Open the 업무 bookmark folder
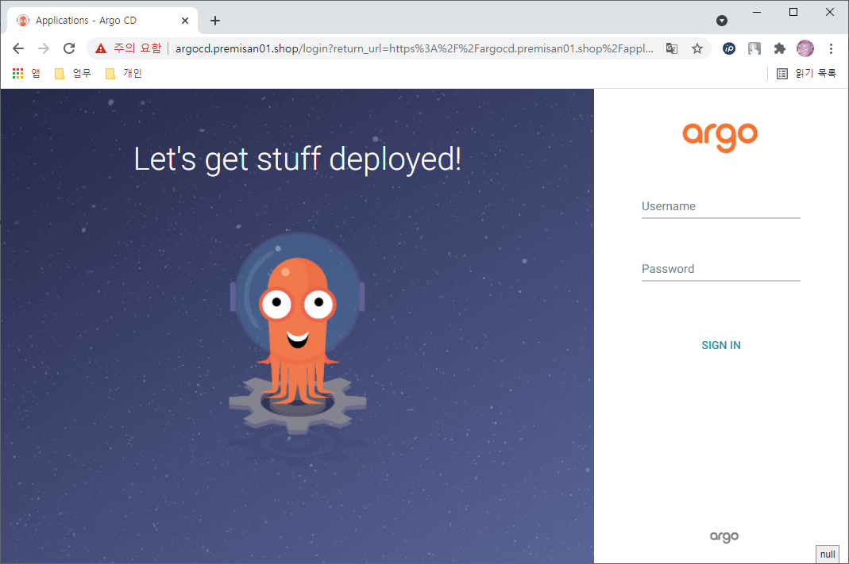The image size is (849, 564). tap(73, 74)
